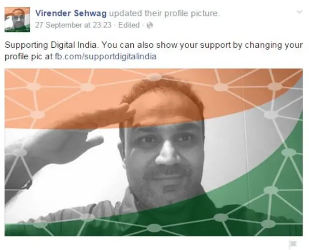Click the network node at top center of photo
309x250 pixels.
154,76
